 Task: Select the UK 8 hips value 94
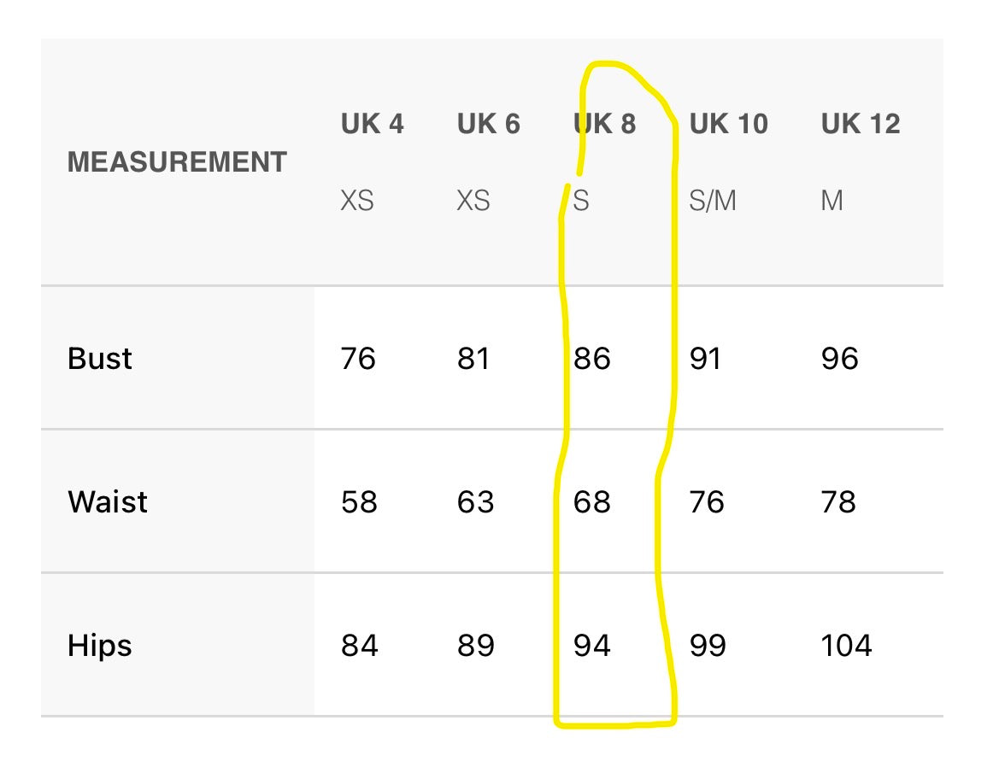click(x=591, y=645)
